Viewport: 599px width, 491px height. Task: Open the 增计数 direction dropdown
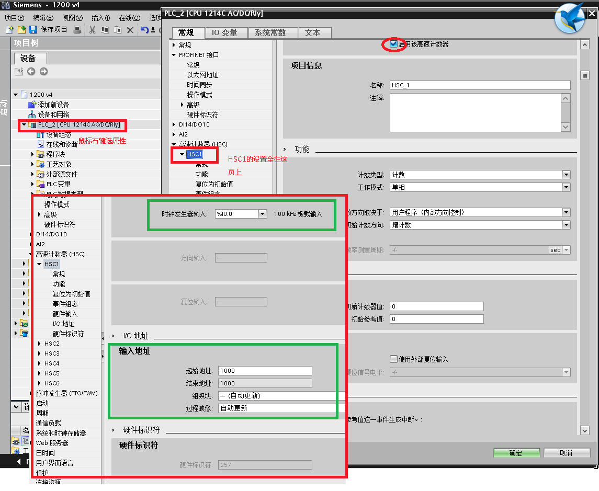(566, 225)
